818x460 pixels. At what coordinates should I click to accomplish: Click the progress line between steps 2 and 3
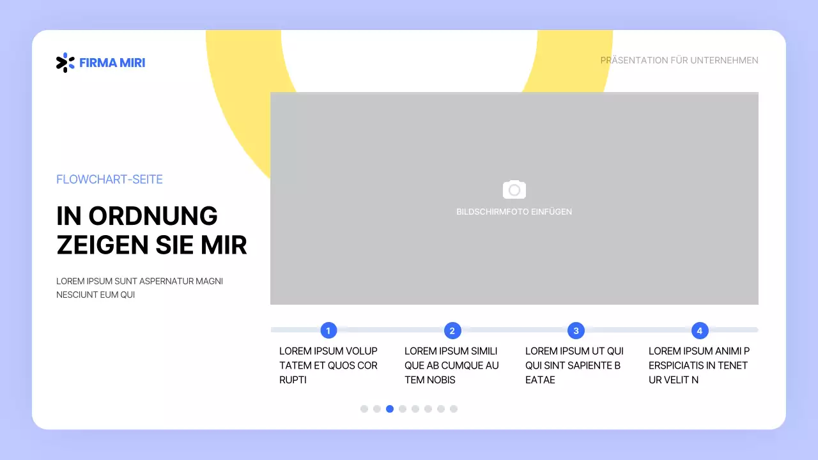coord(514,330)
